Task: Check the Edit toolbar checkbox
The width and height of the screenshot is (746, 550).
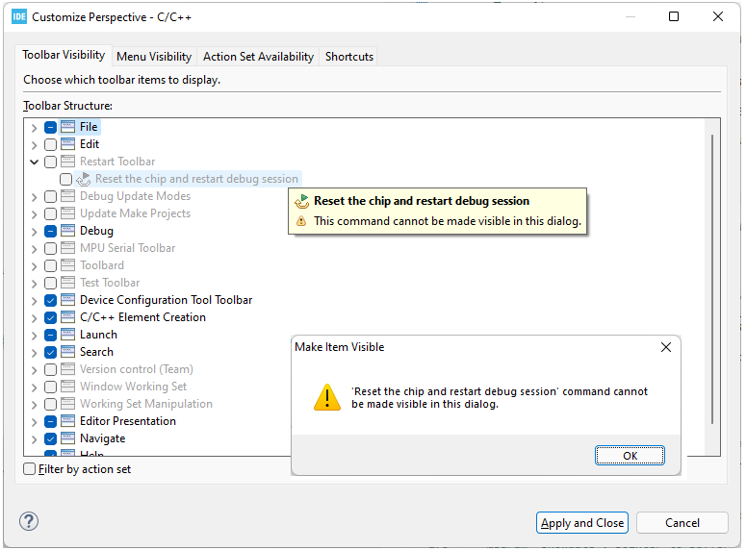Action: point(50,144)
